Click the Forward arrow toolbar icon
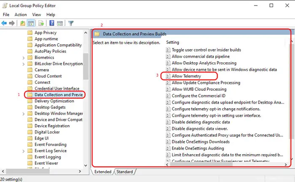The width and height of the screenshot is (295, 182). (12, 23)
